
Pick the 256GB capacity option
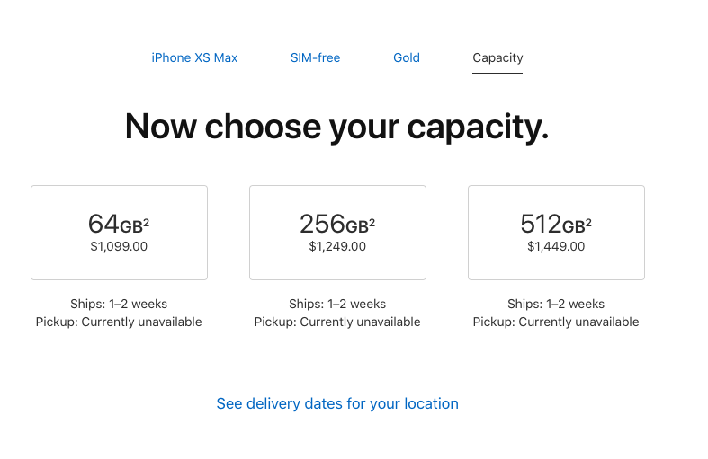click(337, 233)
